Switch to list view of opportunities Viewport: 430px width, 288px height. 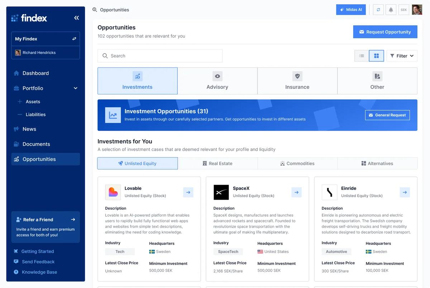361,56
